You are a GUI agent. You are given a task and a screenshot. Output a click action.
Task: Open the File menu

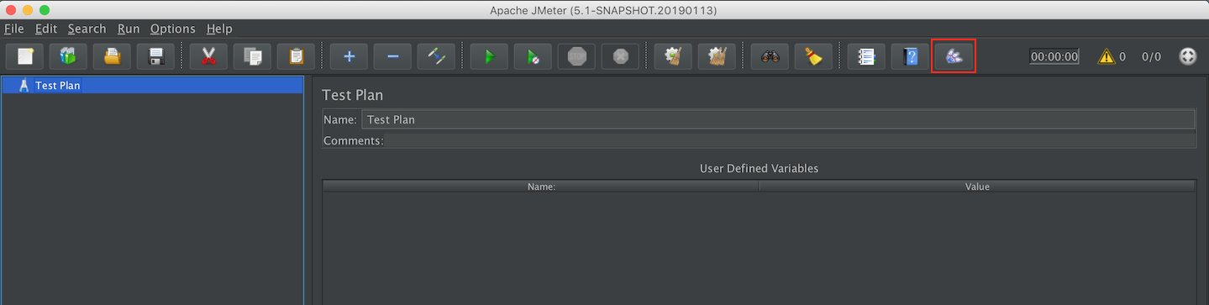click(14, 29)
